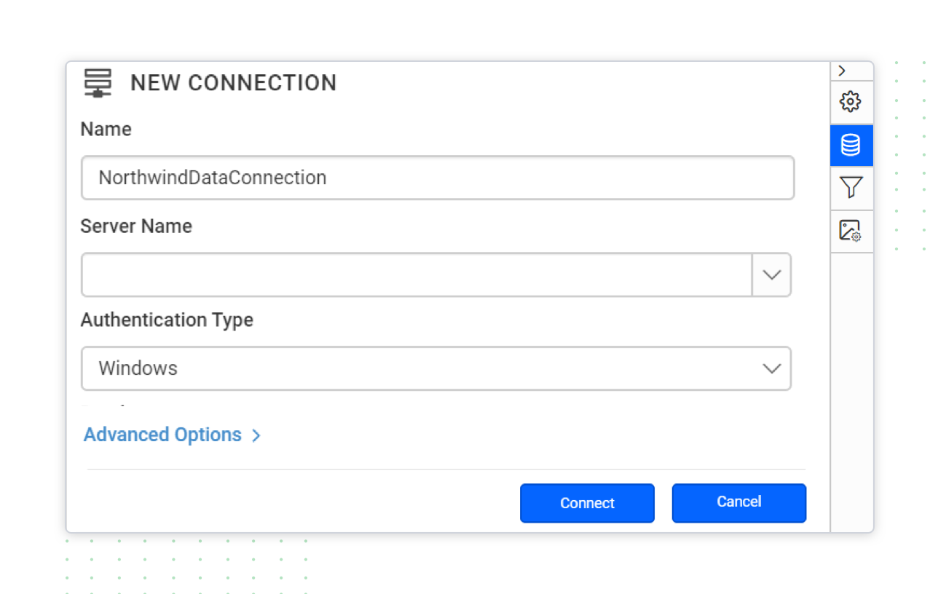
Task: Expand the Advanced Options chevron
Action: [256, 436]
